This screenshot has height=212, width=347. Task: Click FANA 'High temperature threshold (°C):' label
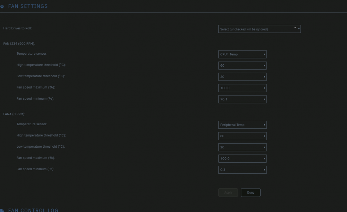point(41,136)
